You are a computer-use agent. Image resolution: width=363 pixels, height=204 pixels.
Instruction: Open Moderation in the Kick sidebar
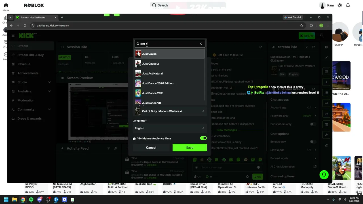click(x=31, y=100)
